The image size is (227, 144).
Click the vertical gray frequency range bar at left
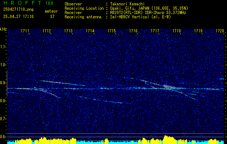[x=7, y=83]
